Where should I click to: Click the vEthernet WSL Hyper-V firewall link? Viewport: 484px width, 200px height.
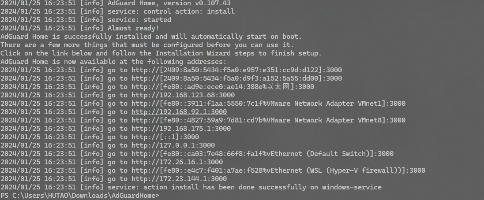[x=278, y=170]
